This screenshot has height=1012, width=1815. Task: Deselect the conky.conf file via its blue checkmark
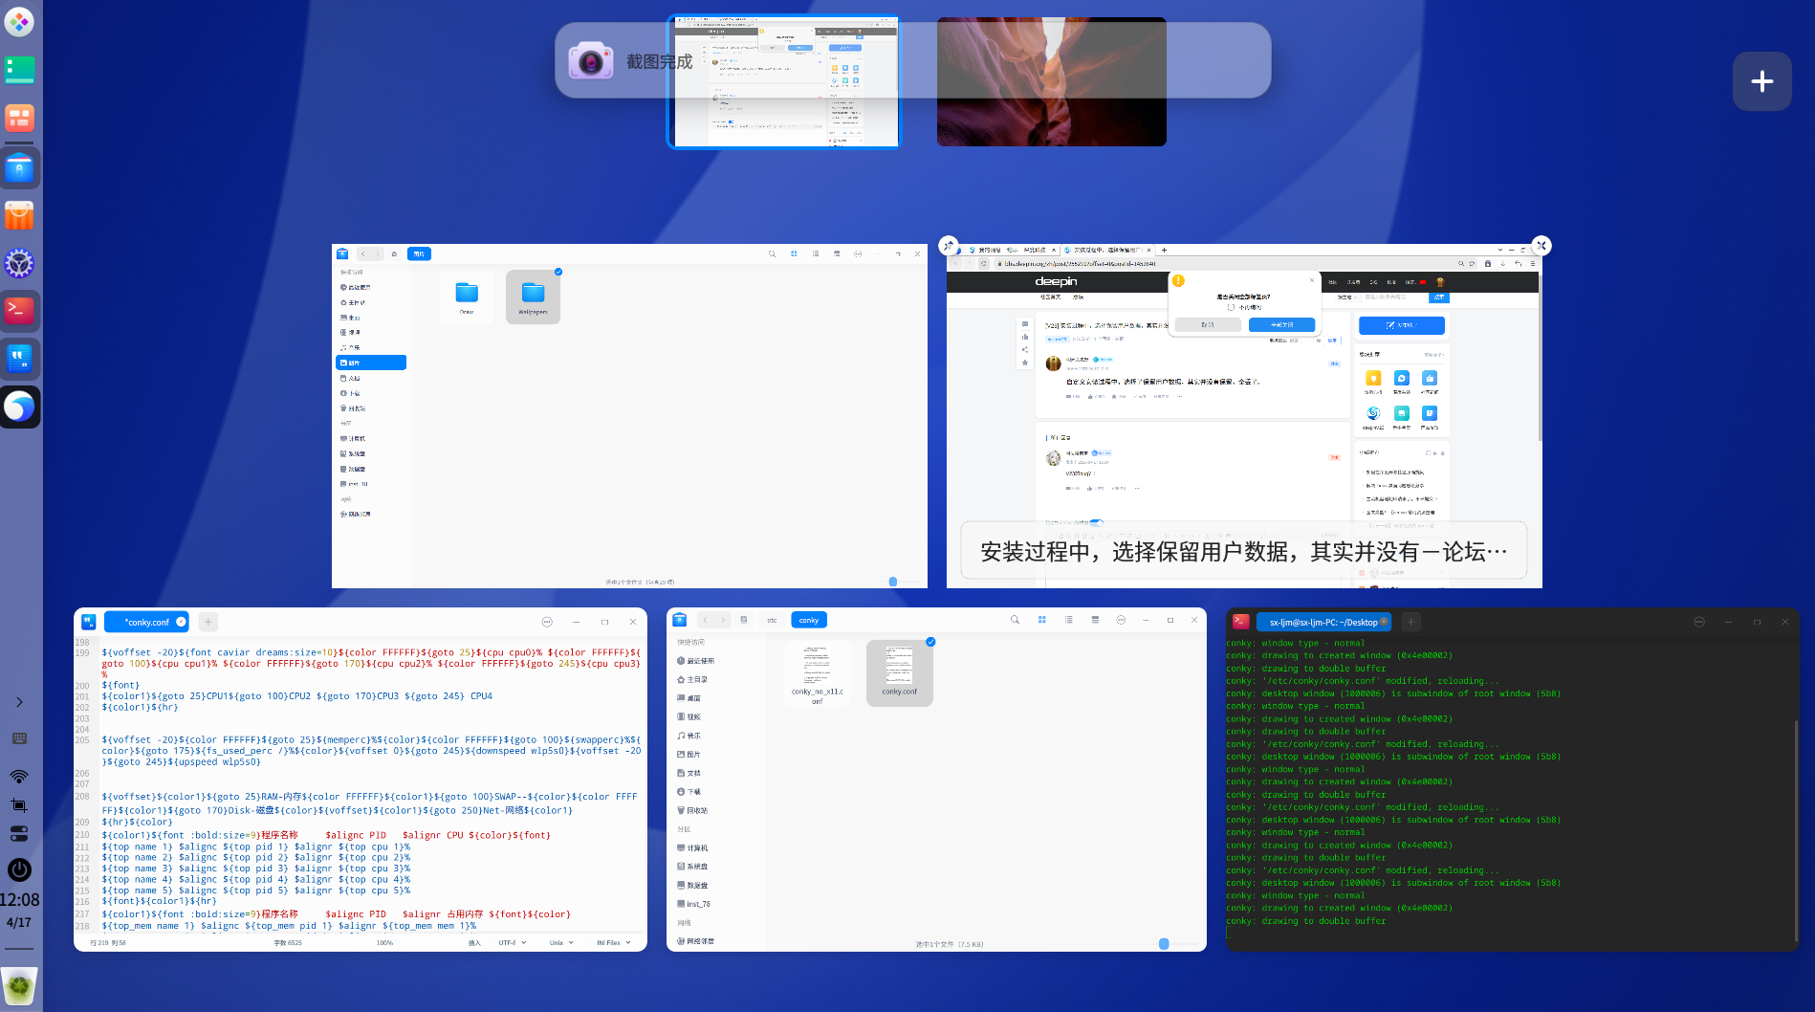(x=930, y=642)
